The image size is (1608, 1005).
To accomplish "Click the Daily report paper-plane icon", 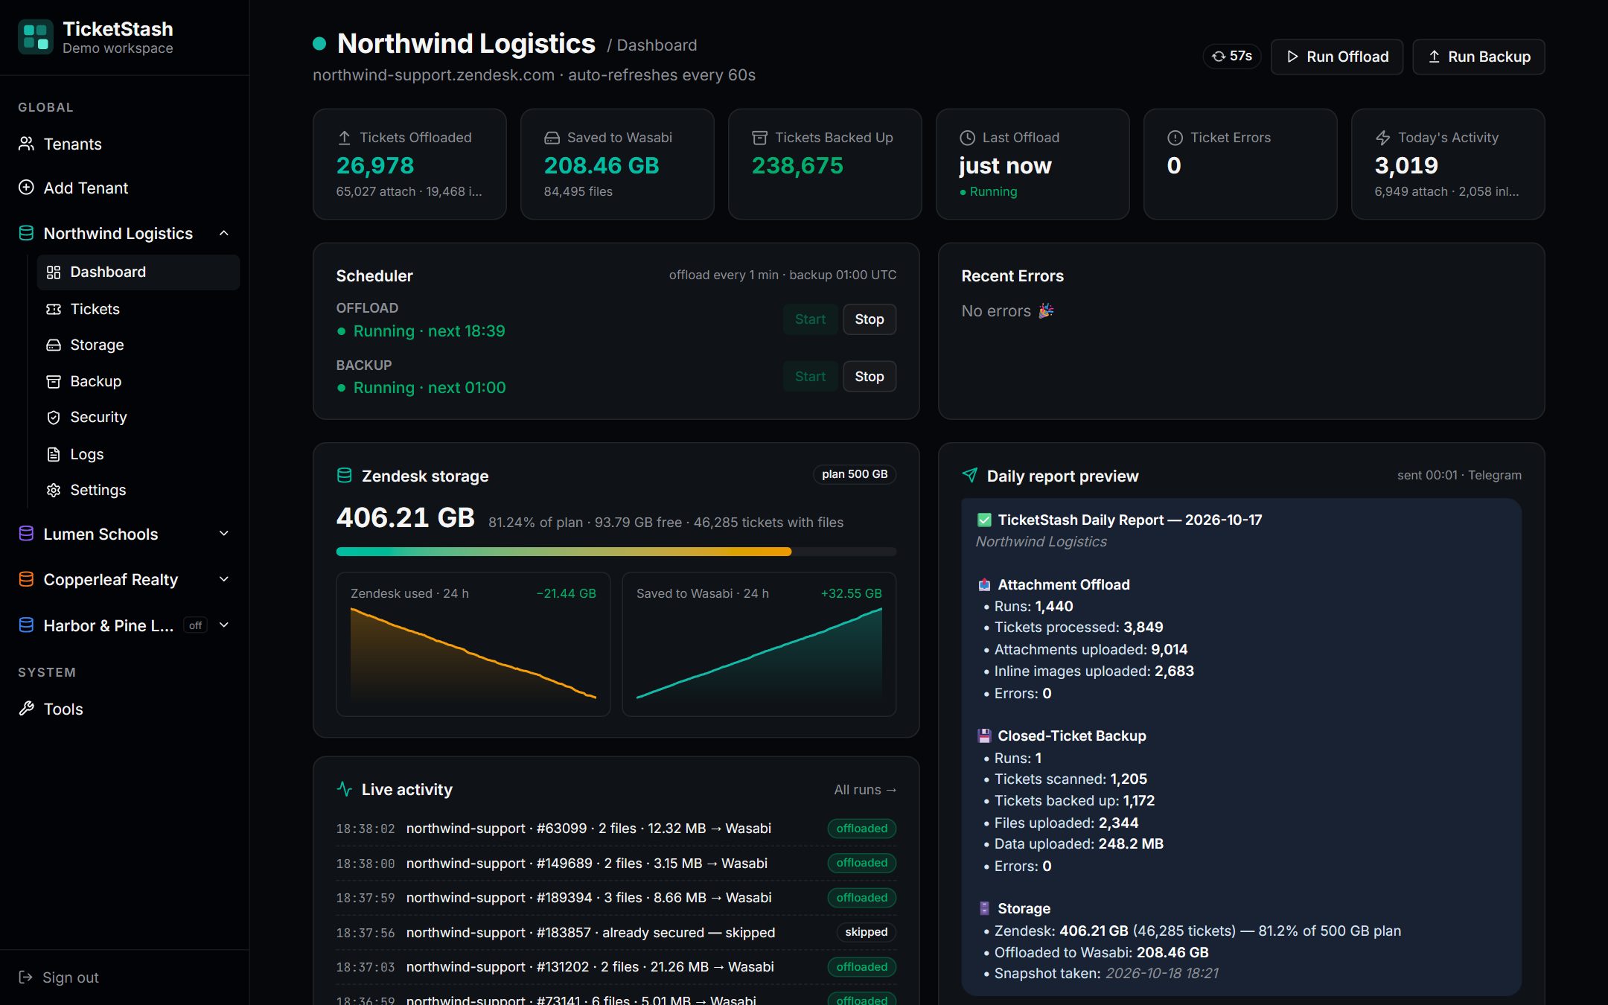I will (x=970, y=475).
